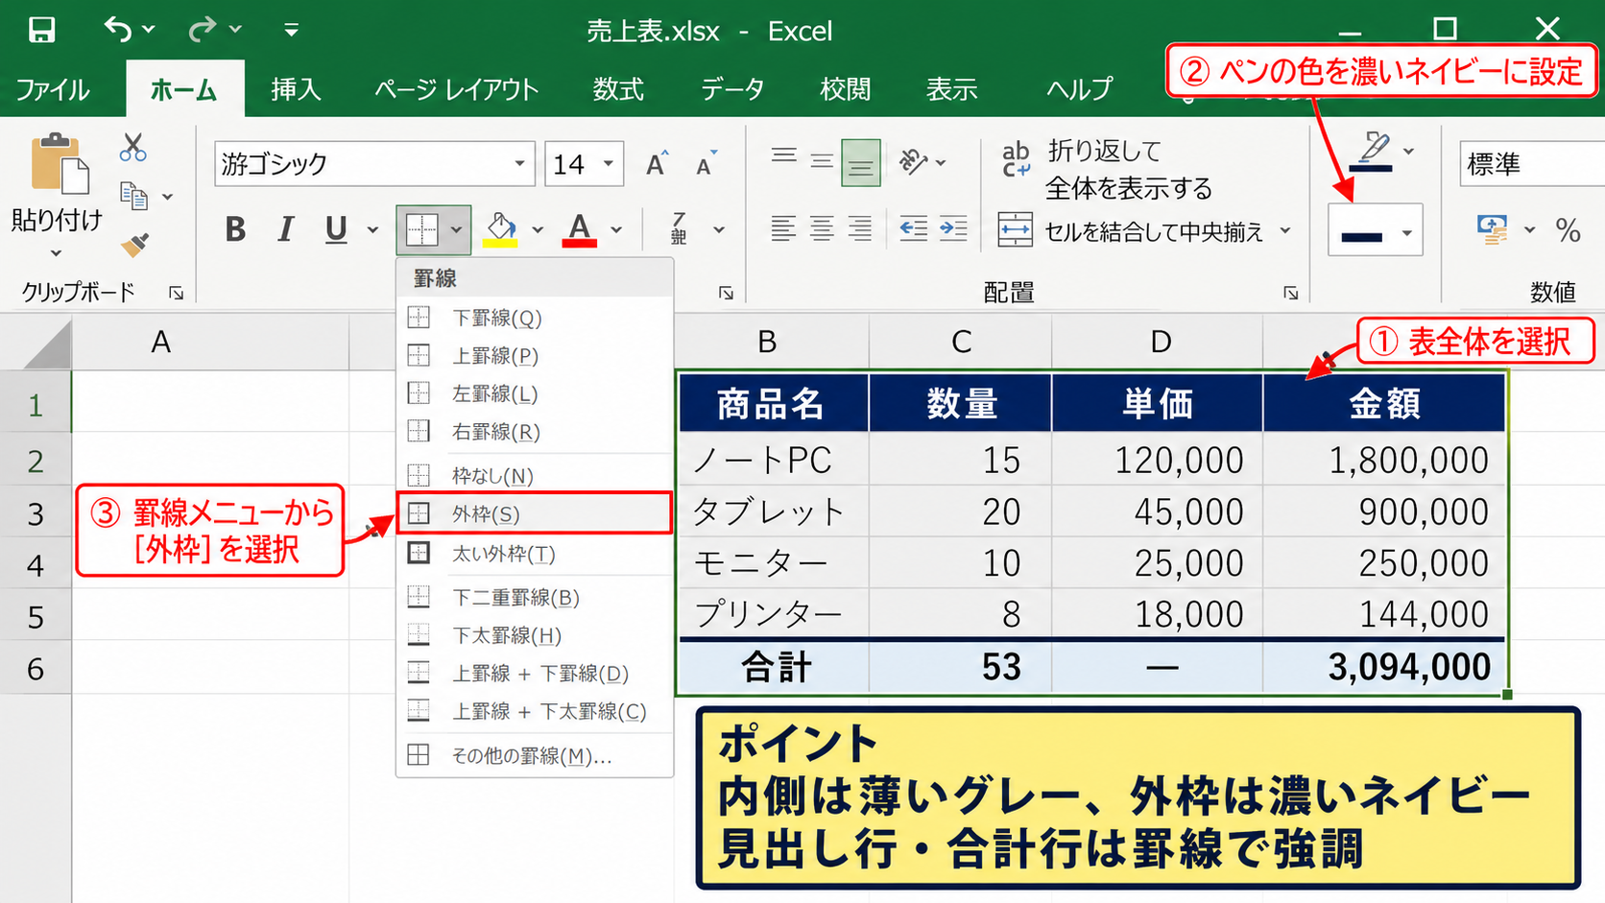This screenshot has height=903, width=1605.
Task: Decrease font size with small A icon
Action: pyautogui.click(x=707, y=163)
